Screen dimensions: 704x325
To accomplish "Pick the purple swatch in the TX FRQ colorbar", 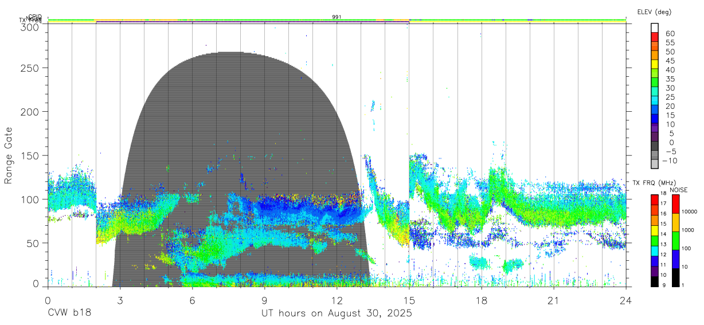I will [654, 272].
